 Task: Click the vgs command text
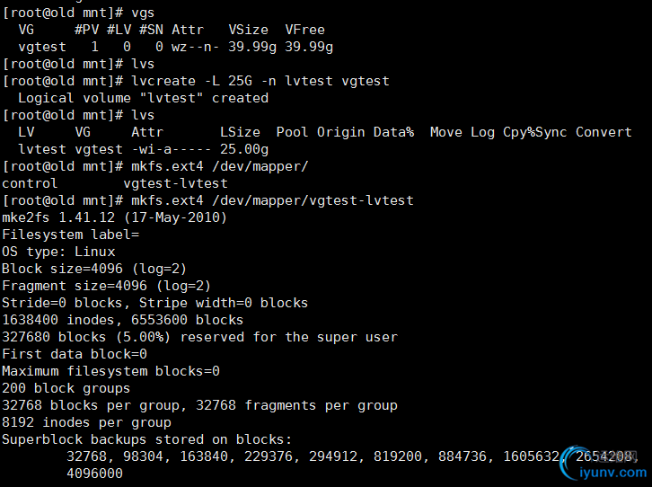click(143, 13)
